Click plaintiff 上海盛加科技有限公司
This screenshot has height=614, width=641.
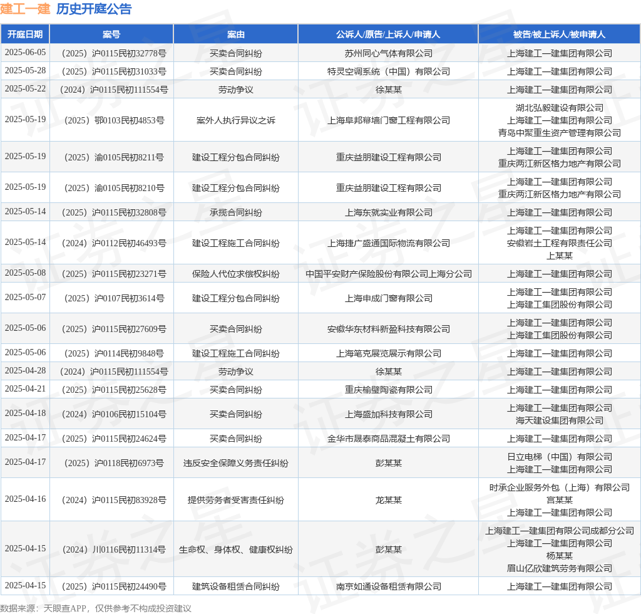[x=388, y=414]
